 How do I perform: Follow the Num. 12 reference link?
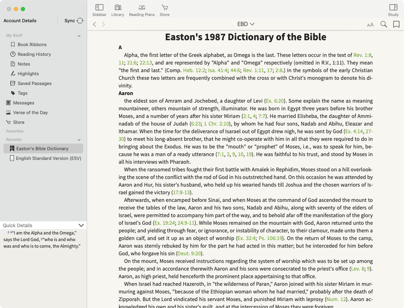(336, 299)
